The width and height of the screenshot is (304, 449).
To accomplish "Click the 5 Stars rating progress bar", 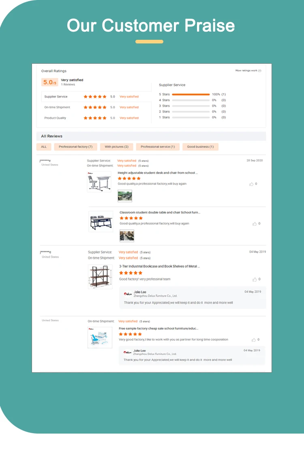I will click(x=191, y=95).
